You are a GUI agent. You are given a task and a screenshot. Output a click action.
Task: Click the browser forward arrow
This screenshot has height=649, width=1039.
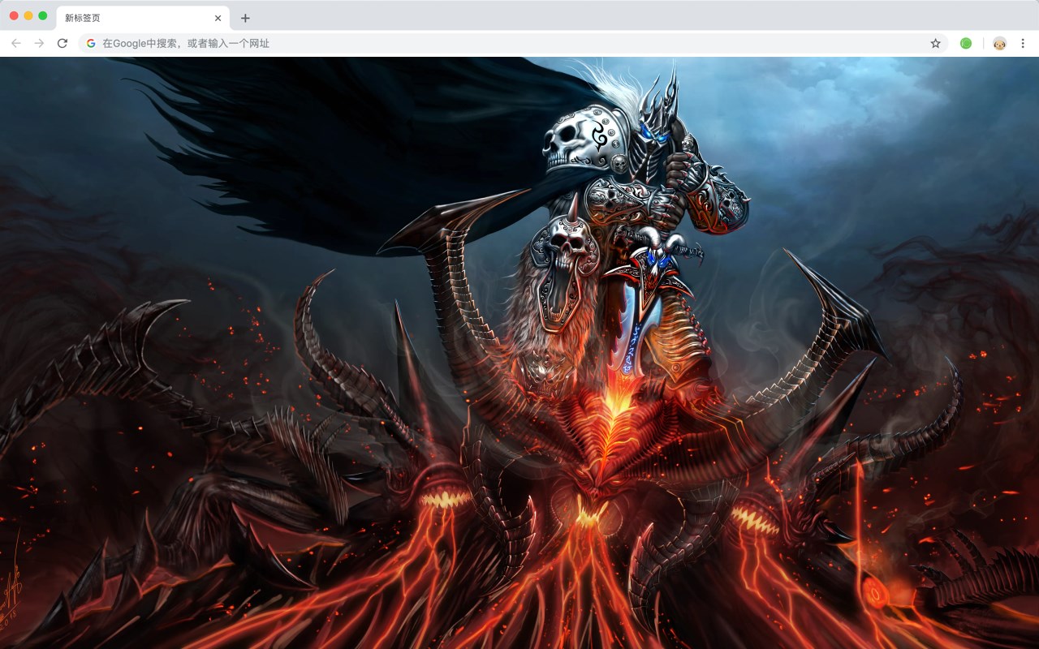point(39,43)
